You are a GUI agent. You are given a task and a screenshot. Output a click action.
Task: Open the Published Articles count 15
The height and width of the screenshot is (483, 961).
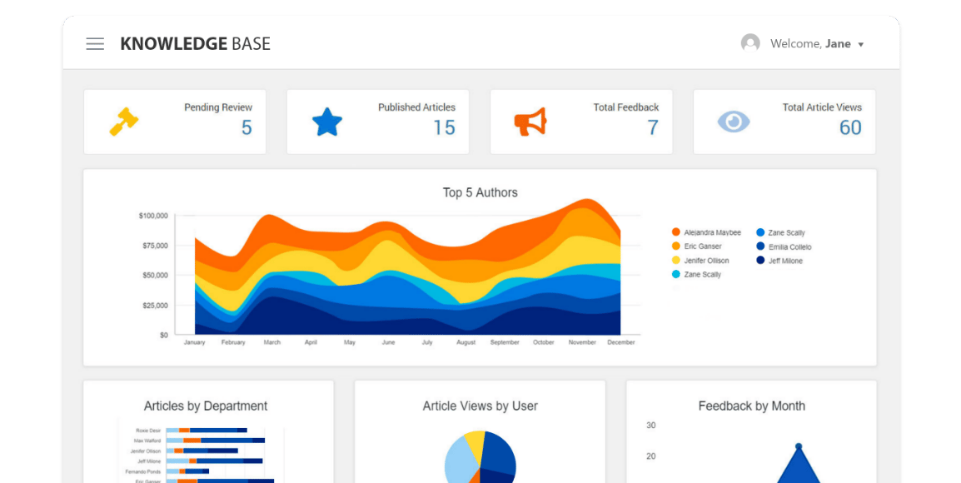click(445, 127)
